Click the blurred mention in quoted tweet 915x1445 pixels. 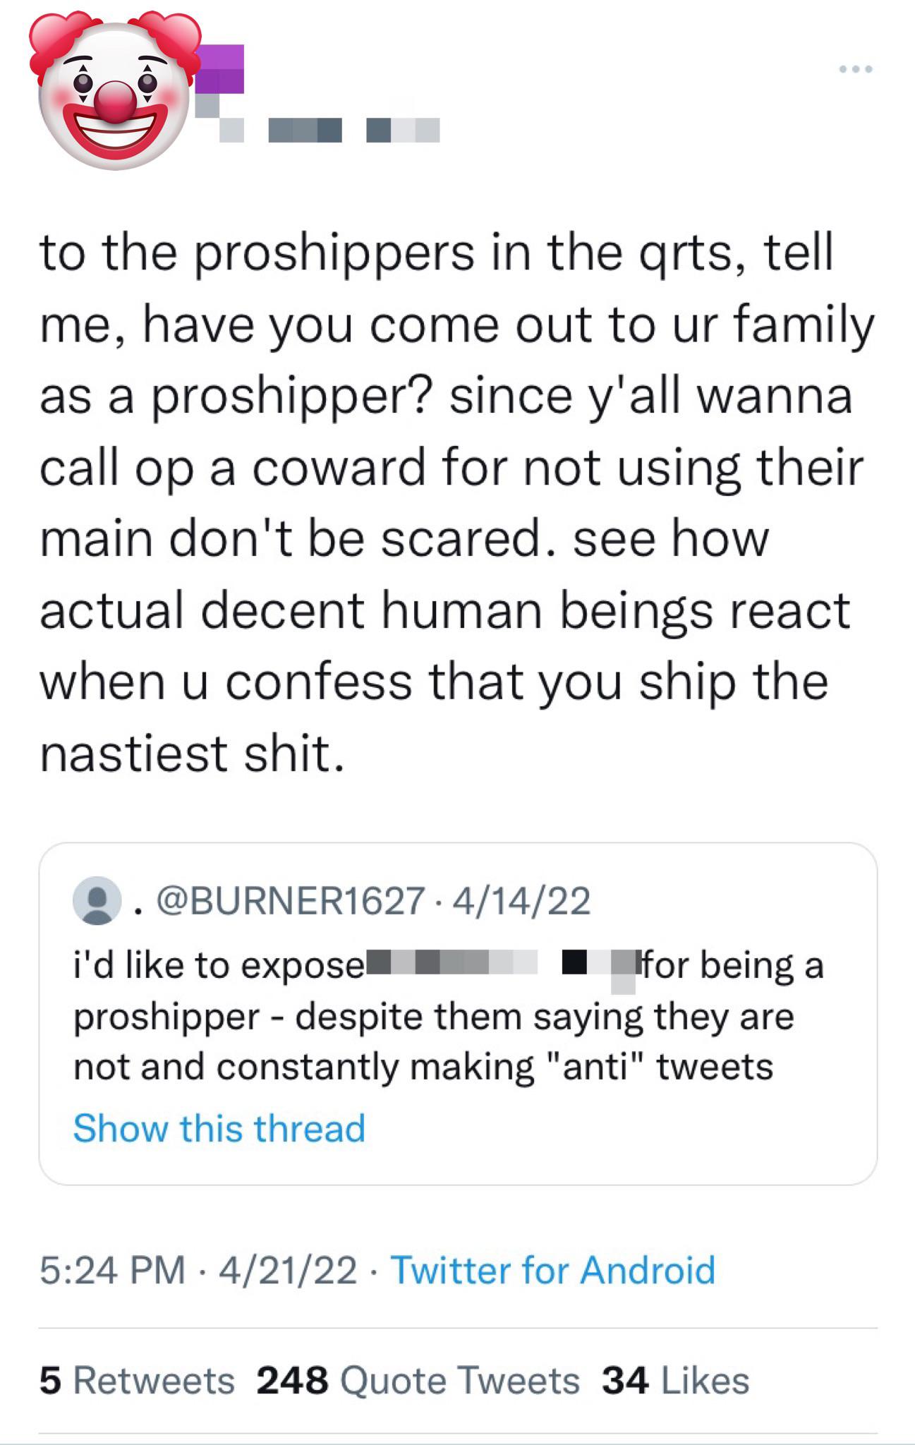coord(452,962)
